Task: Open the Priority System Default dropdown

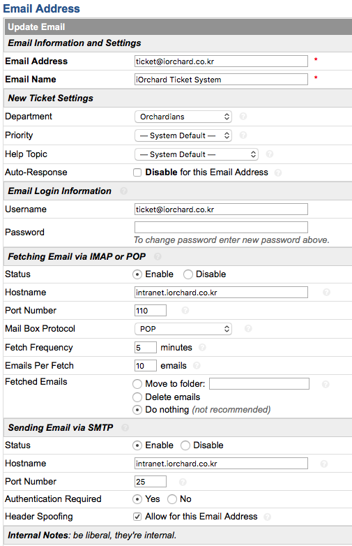Action: pos(183,135)
